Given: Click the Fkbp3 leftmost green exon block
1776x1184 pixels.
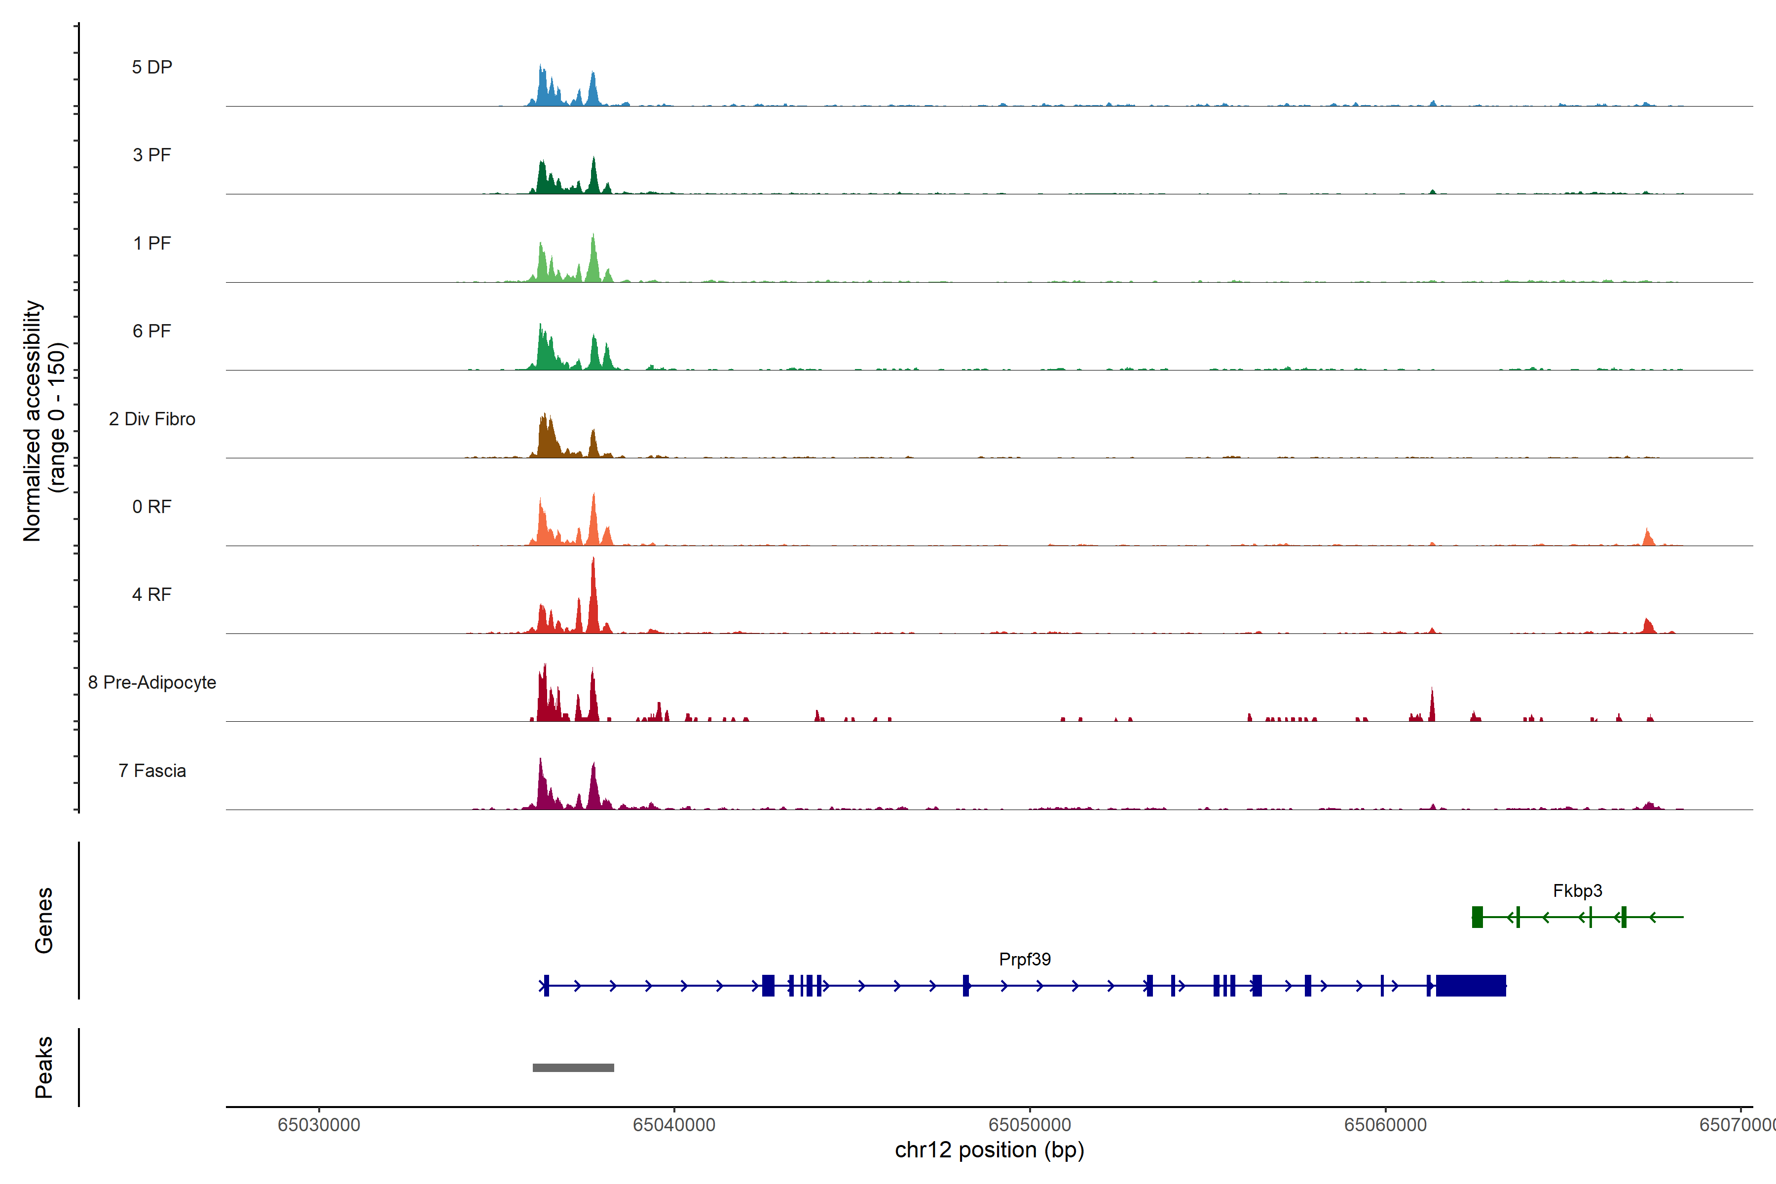Looking at the screenshot, I should [x=1477, y=917].
